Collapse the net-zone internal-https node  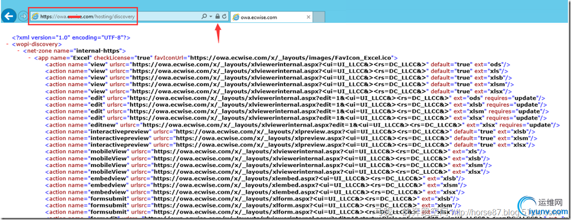pos(19,51)
